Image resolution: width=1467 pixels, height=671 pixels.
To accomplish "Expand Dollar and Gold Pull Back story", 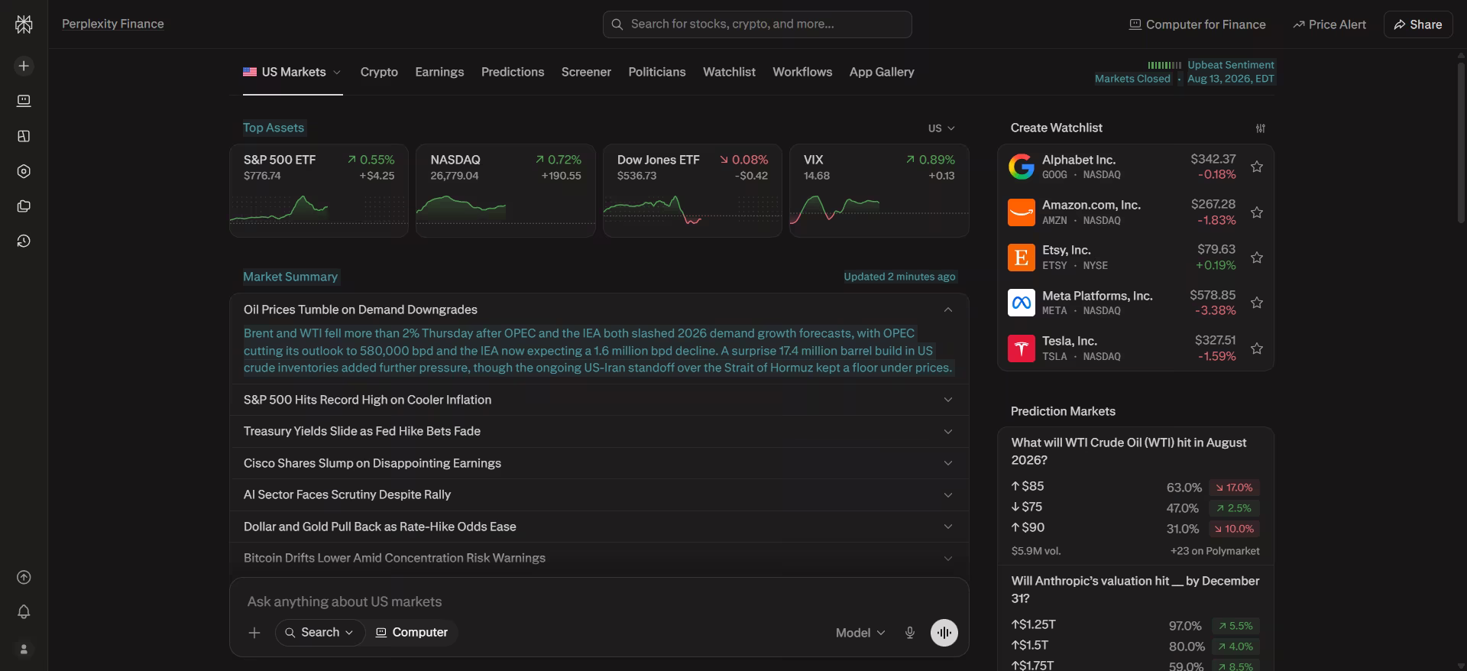I will tap(599, 527).
